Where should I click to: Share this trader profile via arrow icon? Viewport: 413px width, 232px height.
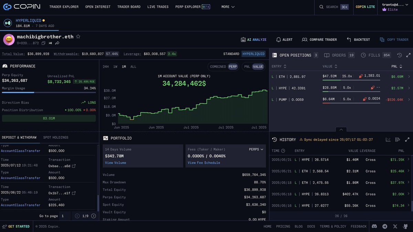click(x=57, y=43)
